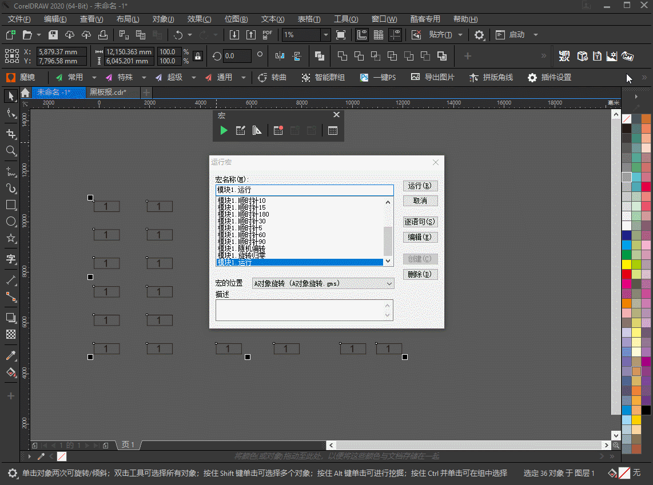
Task: Pick the red swatch in palette
Action: (x=627, y=274)
